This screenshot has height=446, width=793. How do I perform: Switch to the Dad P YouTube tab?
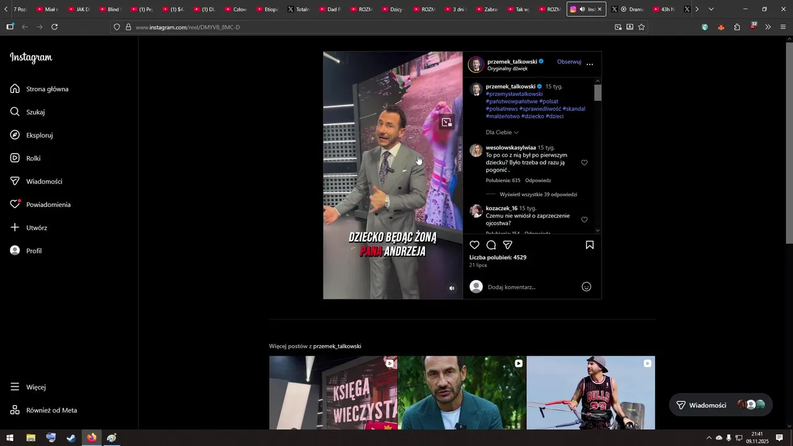[331, 9]
